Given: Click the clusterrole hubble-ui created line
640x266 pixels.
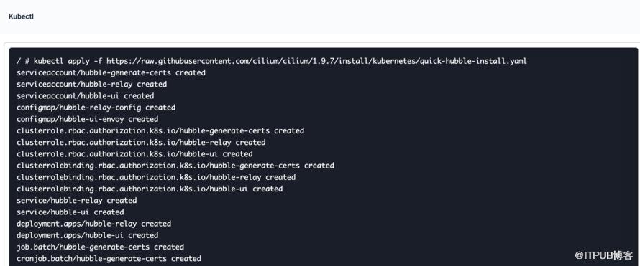Looking at the screenshot, I should tap(134, 154).
